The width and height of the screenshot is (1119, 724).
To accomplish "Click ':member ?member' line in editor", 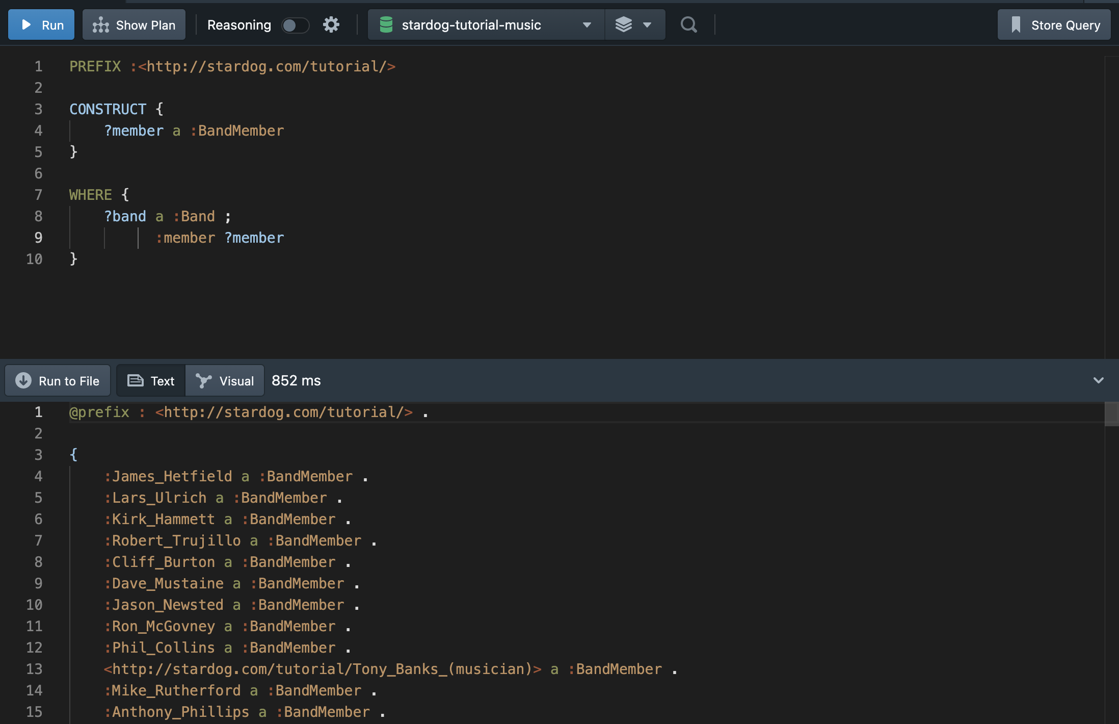I will [x=220, y=237].
